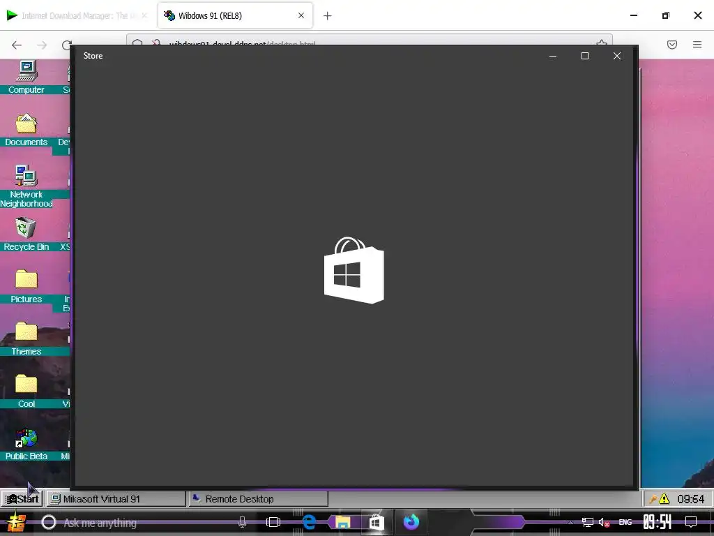Open File Explorer from taskbar
This screenshot has width=714, height=536.
coord(342,522)
